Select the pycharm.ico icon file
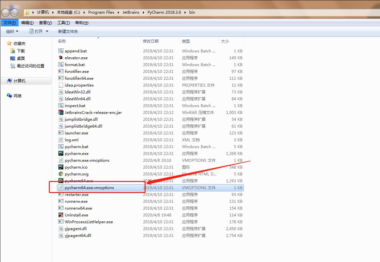 61,167
